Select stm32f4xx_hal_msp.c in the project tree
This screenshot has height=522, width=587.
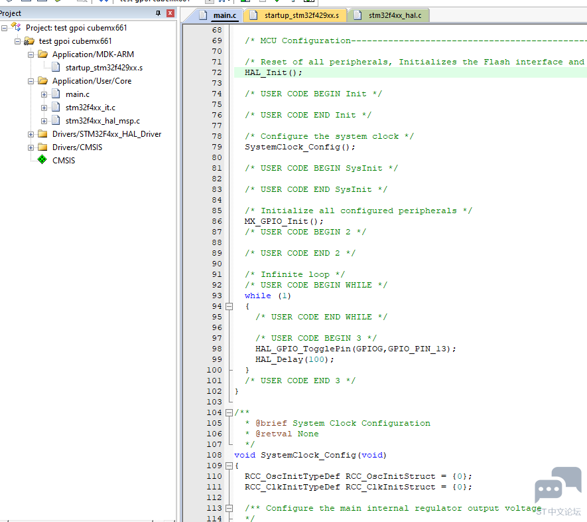point(103,121)
